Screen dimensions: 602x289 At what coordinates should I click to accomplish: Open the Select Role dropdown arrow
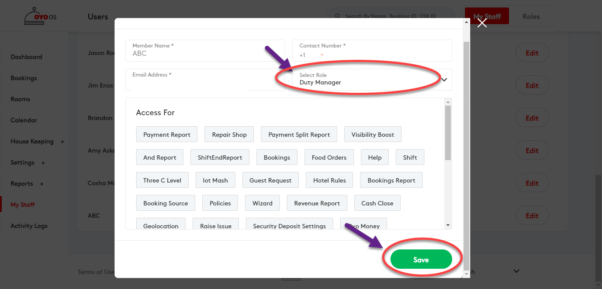444,80
